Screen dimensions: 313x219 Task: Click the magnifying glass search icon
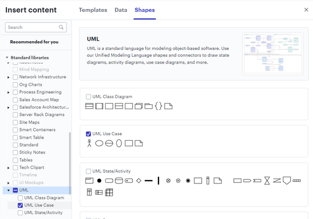click(61, 27)
